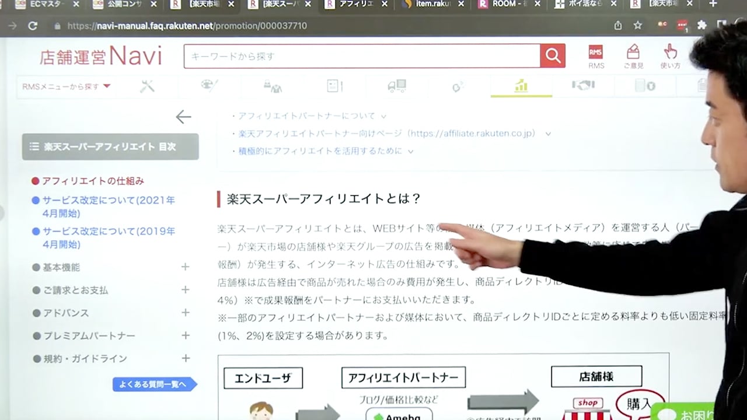Image resolution: width=747 pixels, height=420 pixels.
Task: Expand プレミアムパートナー in sidebar
Action: pos(185,335)
